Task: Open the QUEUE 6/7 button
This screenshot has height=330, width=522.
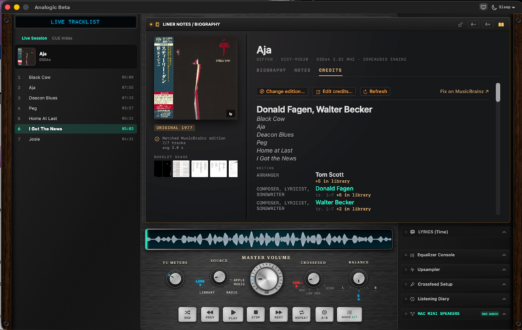Action: pos(349,314)
